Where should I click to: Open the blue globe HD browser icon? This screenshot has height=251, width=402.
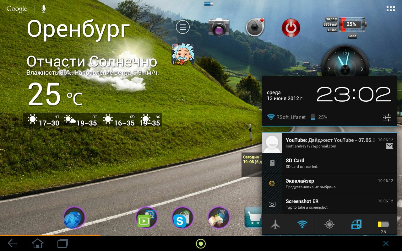tap(74, 218)
